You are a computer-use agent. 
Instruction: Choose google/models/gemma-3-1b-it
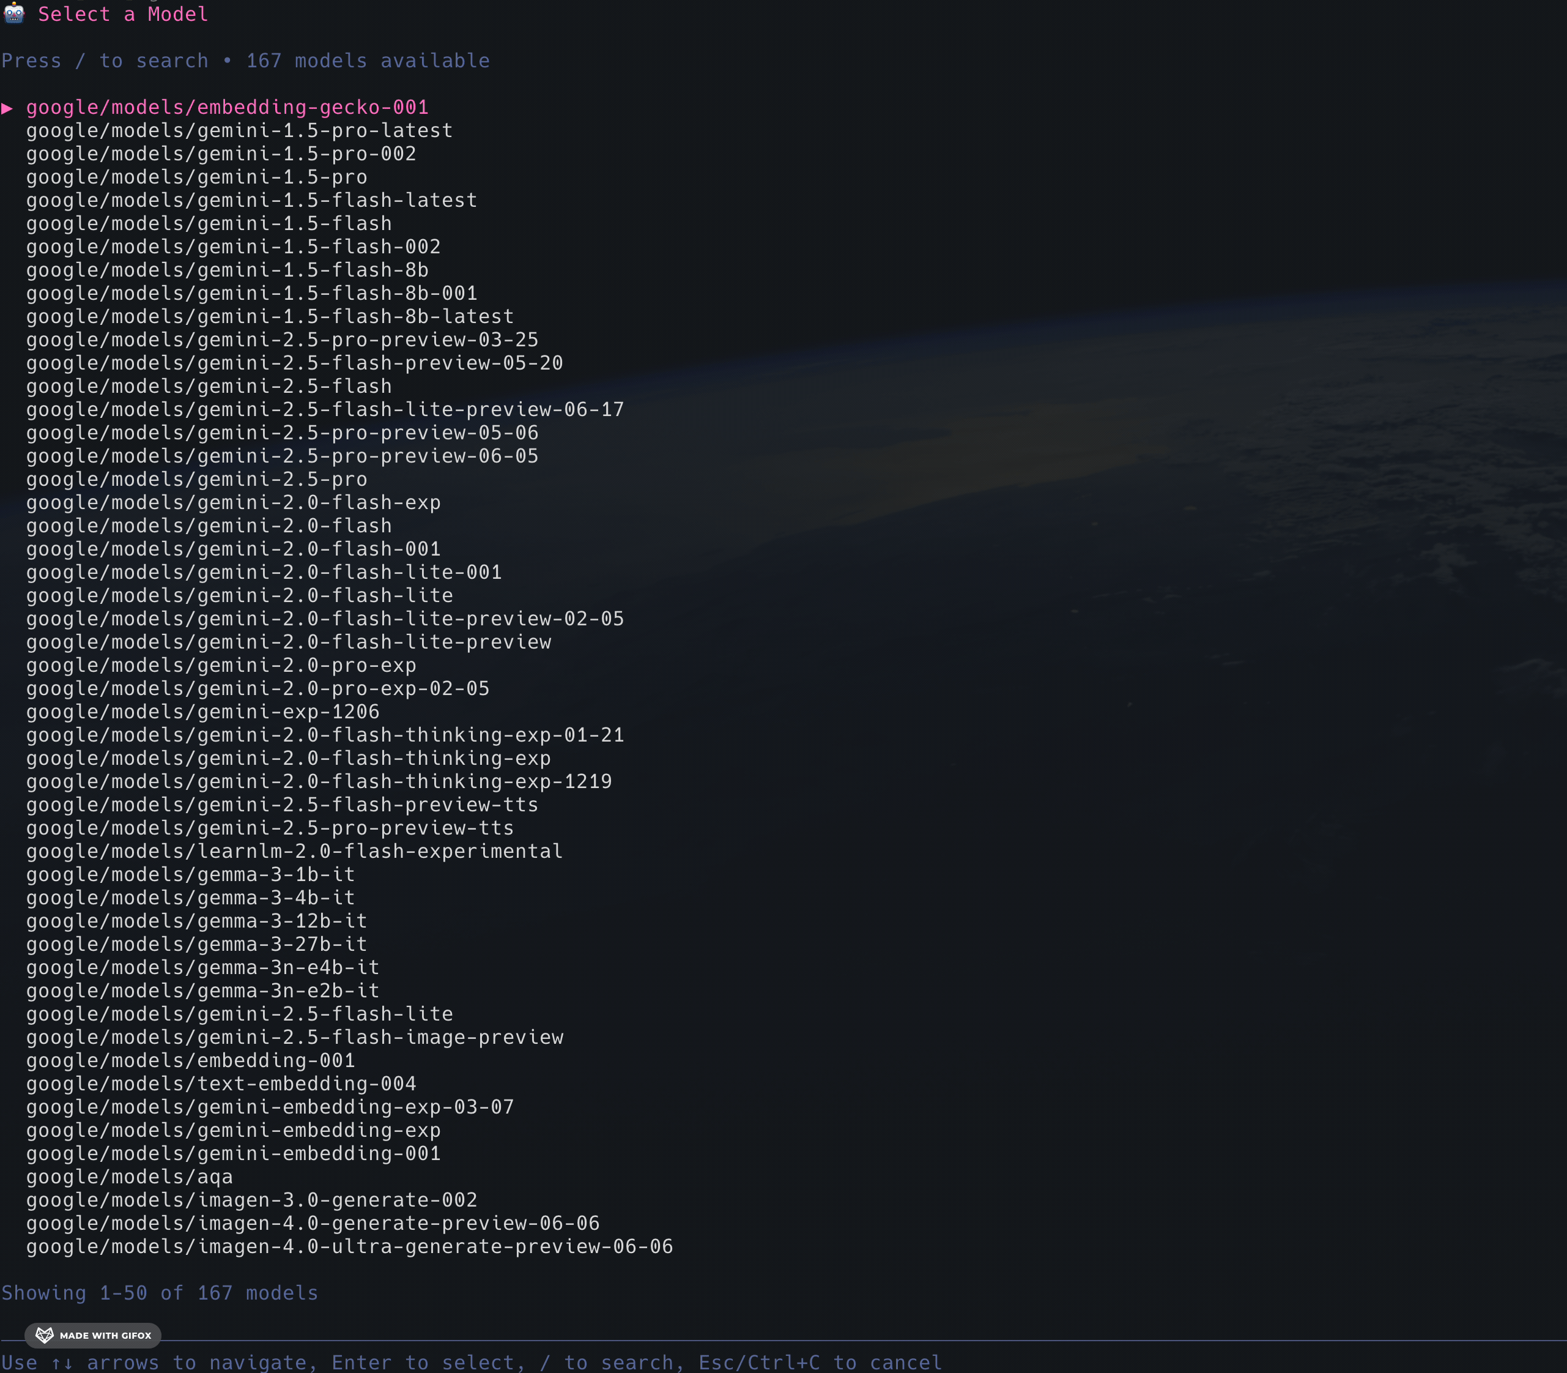tap(191, 874)
